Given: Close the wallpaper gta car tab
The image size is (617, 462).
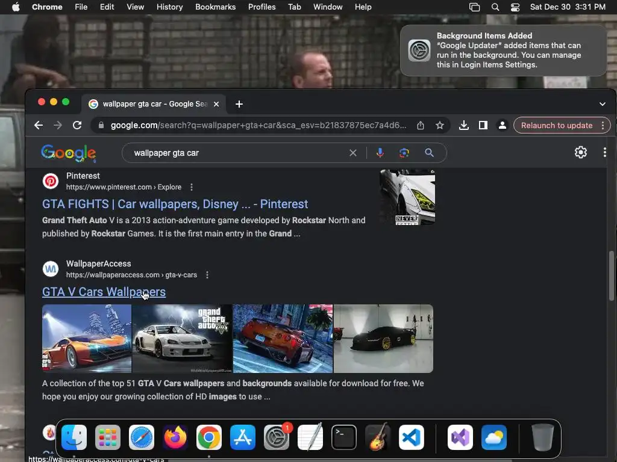Looking at the screenshot, I should 216,104.
